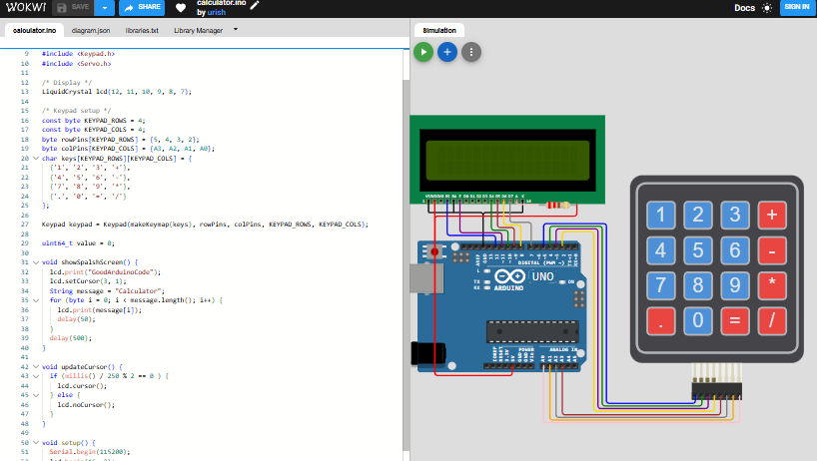
Task: Click the Sign In button
Action: coord(795,7)
